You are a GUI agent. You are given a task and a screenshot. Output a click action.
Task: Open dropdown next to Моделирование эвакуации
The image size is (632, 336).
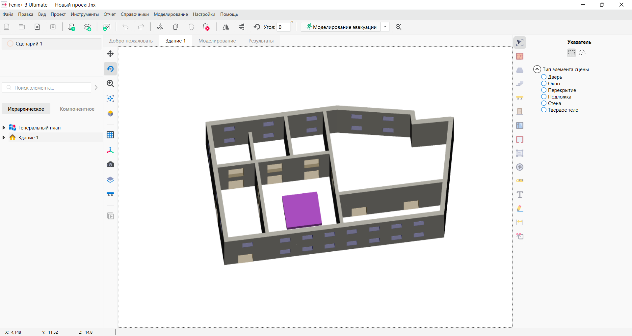[385, 27]
